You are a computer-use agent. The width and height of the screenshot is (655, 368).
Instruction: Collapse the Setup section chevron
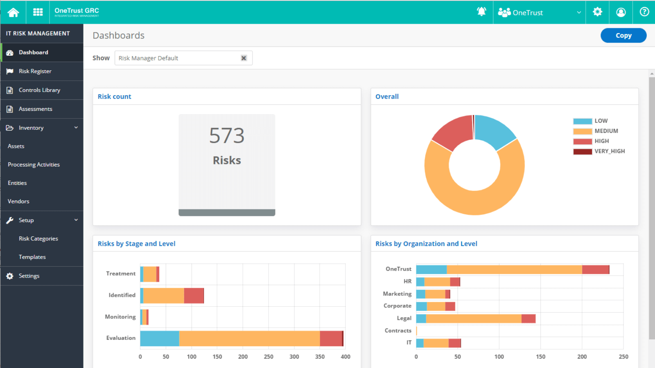tap(76, 220)
